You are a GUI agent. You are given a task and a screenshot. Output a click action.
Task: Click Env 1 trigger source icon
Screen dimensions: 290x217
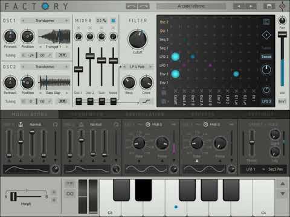click(21, 125)
